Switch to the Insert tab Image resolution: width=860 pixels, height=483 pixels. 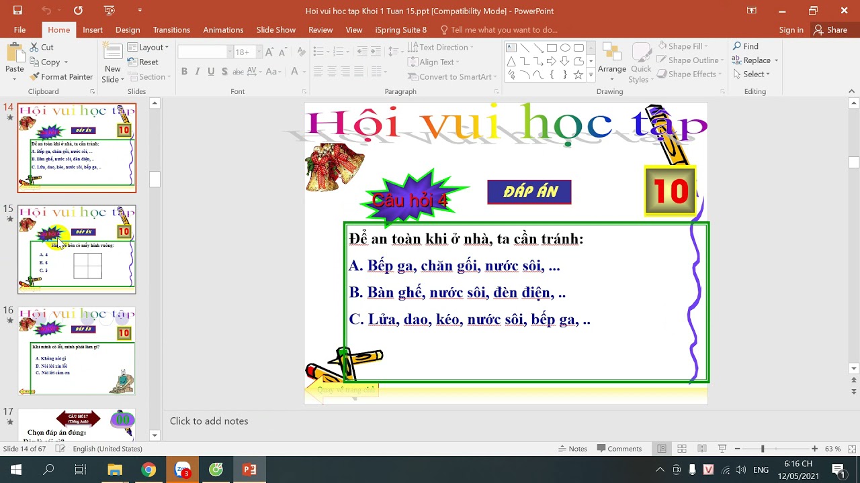pos(93,30)
